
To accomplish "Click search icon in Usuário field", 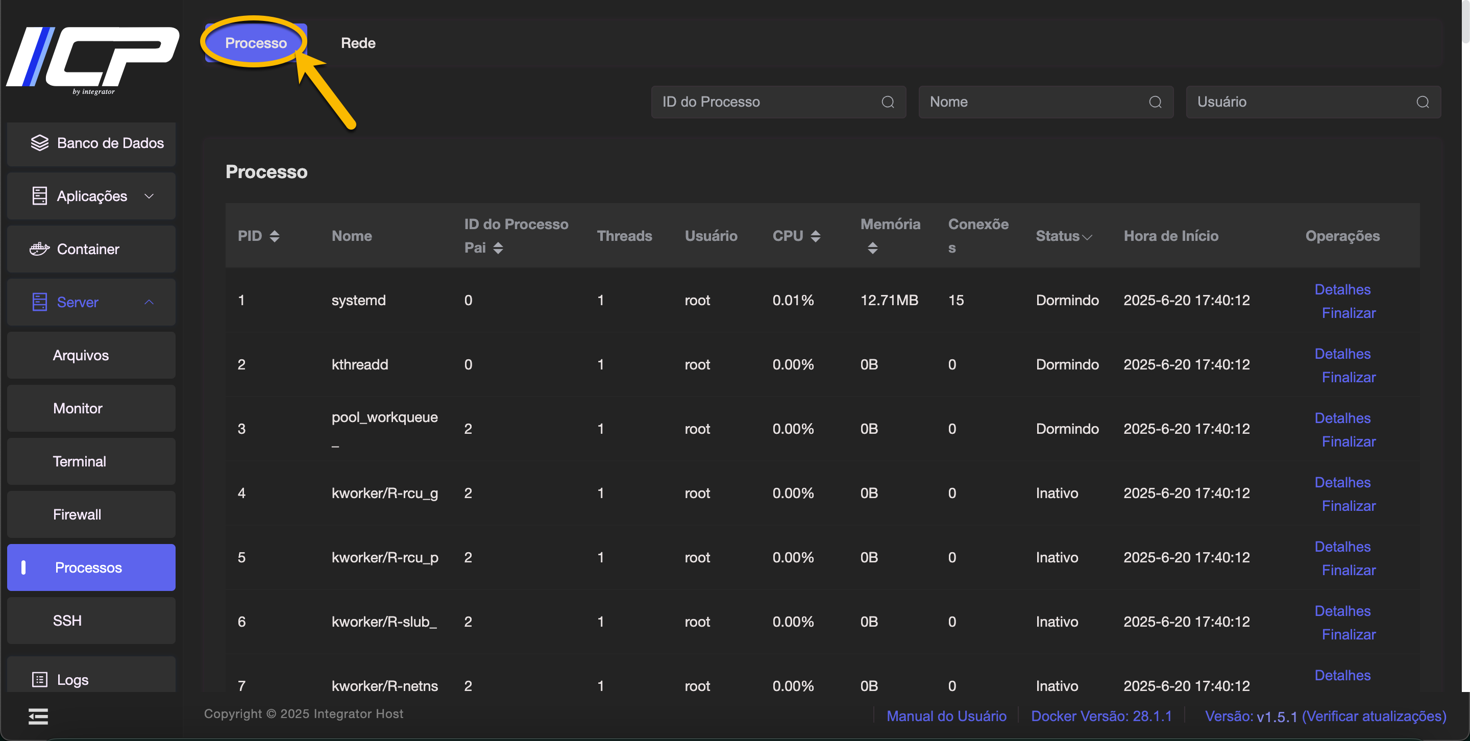I will point(1423,102).
